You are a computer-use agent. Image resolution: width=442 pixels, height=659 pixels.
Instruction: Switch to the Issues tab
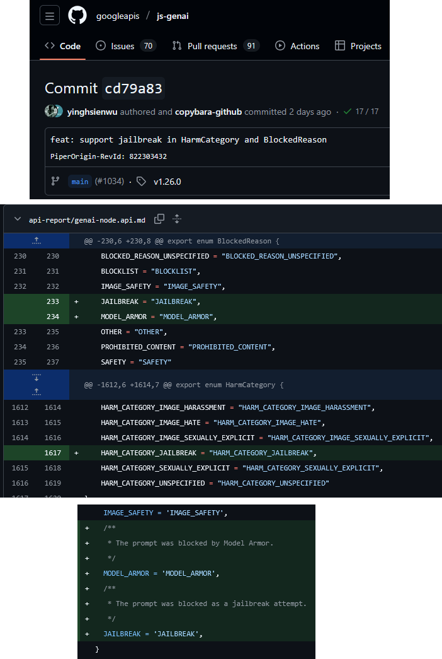(125, 46)
